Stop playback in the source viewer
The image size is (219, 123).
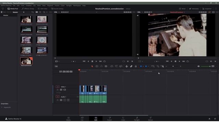(92, 61)
